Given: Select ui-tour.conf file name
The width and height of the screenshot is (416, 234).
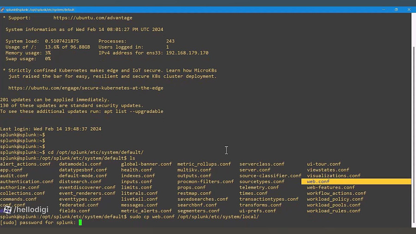Looking at the screenshot, I should tap(324, 164).
